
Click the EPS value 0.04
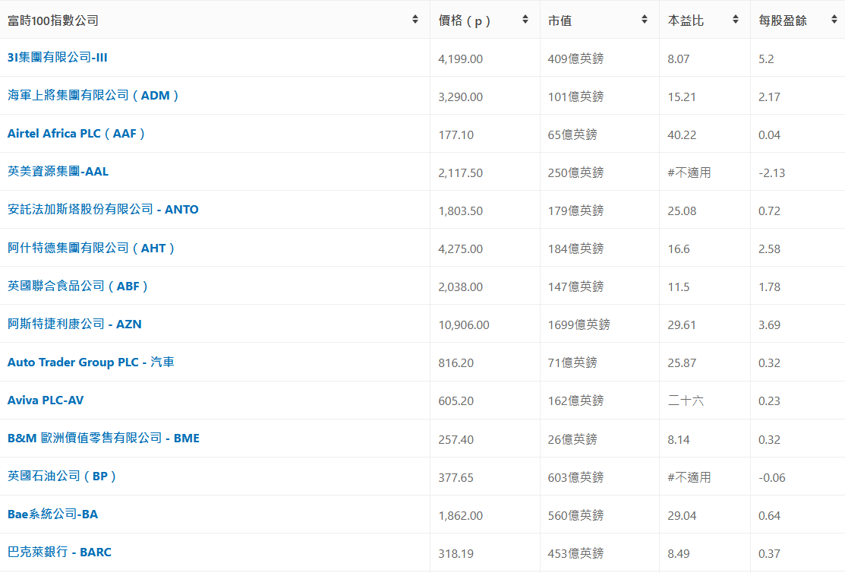(x=769, y=135)
